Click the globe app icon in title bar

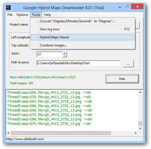coord(8,8)
